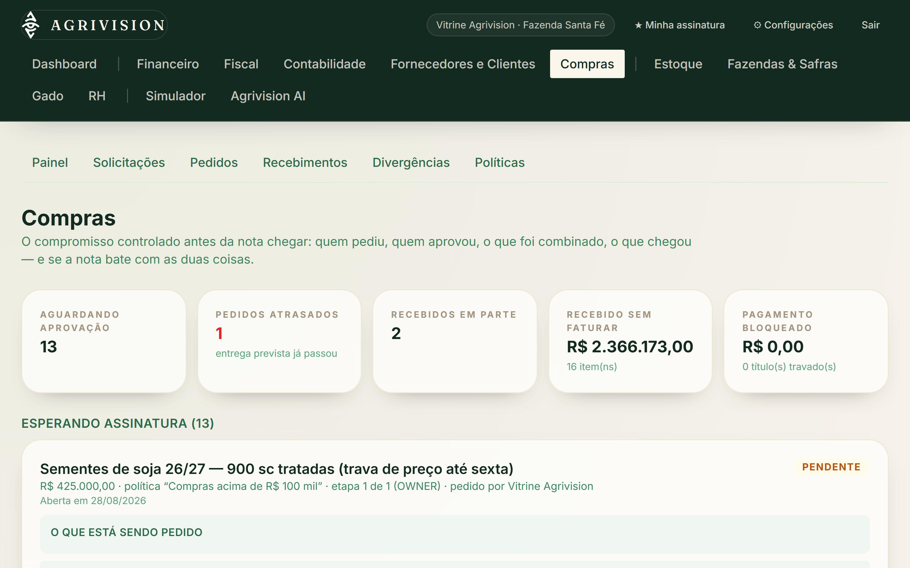This screenshot has width=910, height=568.
Task: Switch to the Divergências tab
Action: (411, 162)
